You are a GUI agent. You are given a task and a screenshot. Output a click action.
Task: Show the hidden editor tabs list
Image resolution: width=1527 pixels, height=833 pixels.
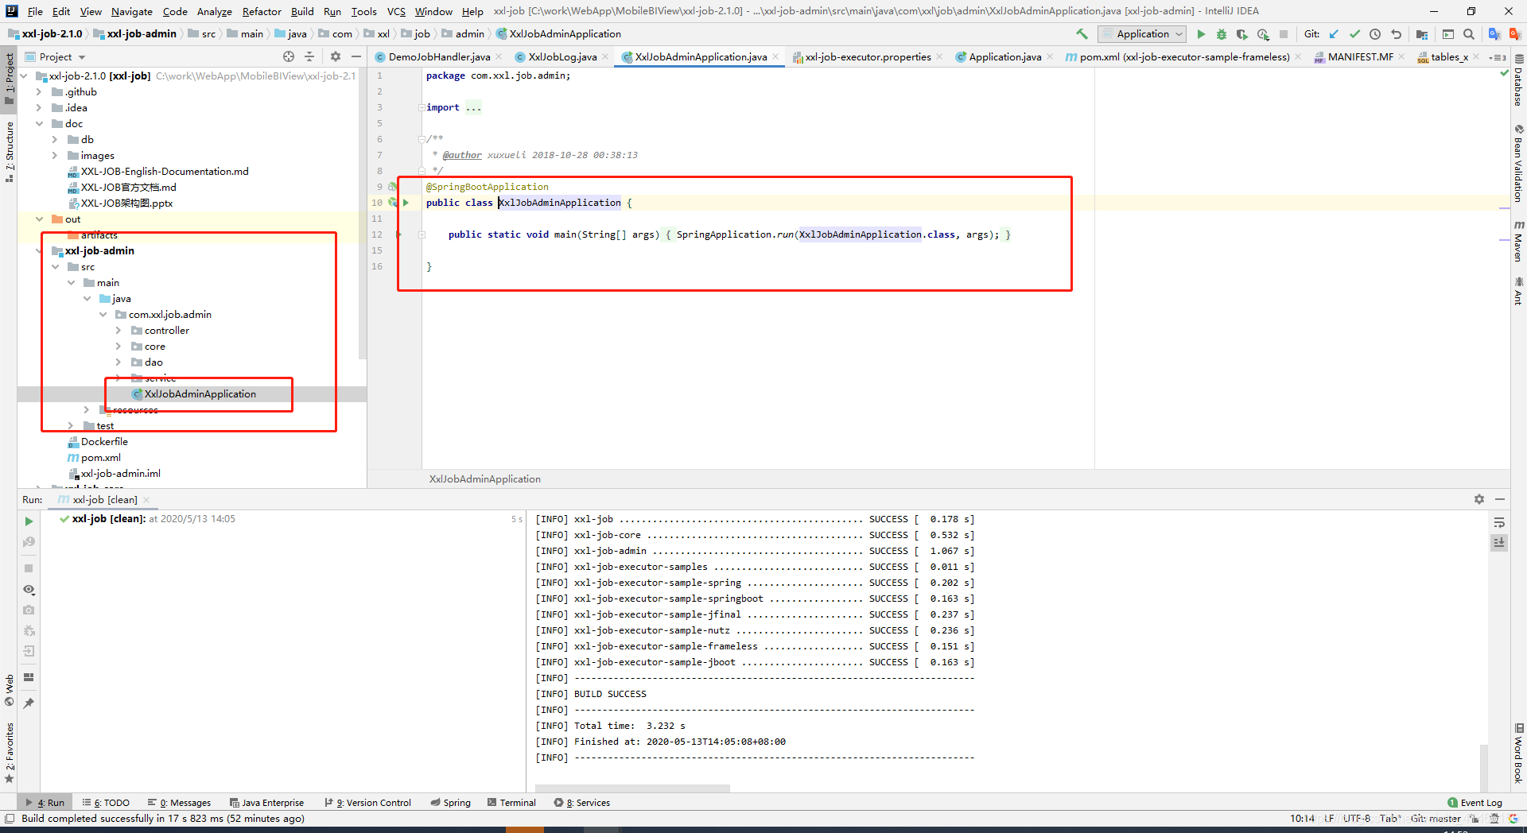(x=1498, y=57)
